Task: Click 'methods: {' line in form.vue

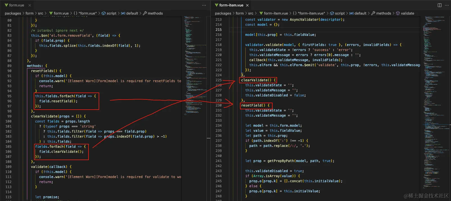Action: pyautogui.click(x=37, y=66)
